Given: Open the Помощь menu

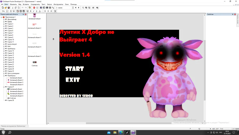Looking at the screenshot, I should pyautogui.click(x=74, y=4).
